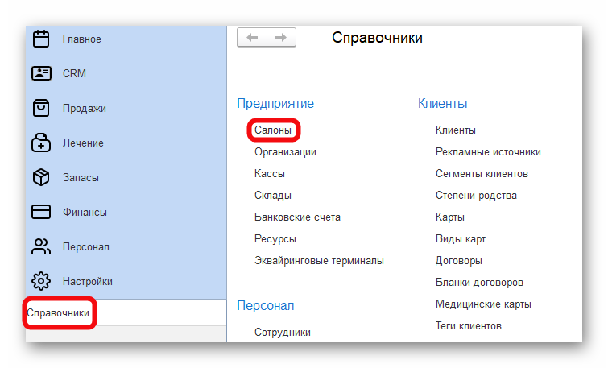Click the medical kit icon for Лечение

tap(41, 143)
